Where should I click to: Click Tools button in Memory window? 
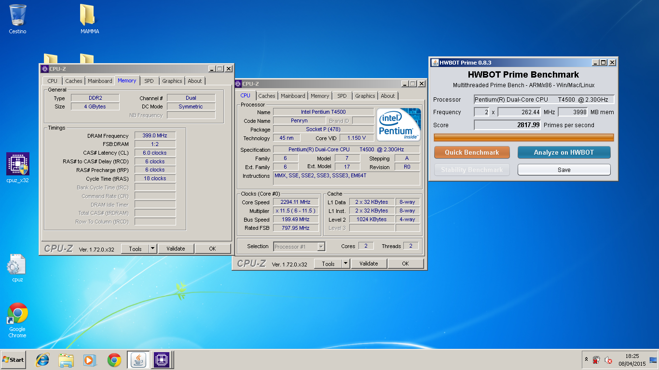[x=135, y=249]
